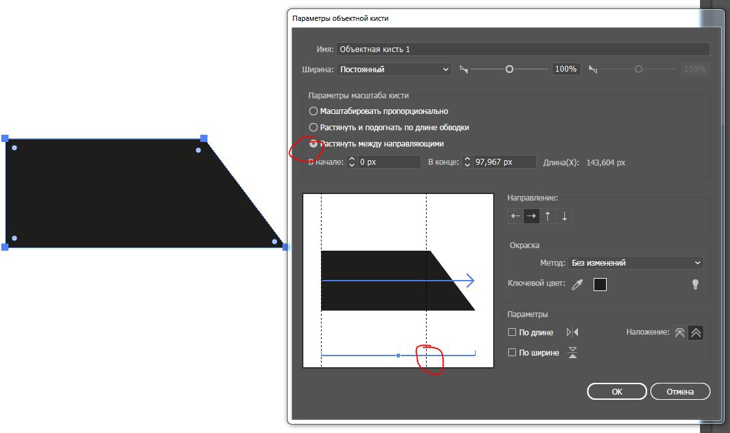Enable the 'По ширине' checkbox
The image size is (730, 433).
pyautogui.click(x=512, y=353)
